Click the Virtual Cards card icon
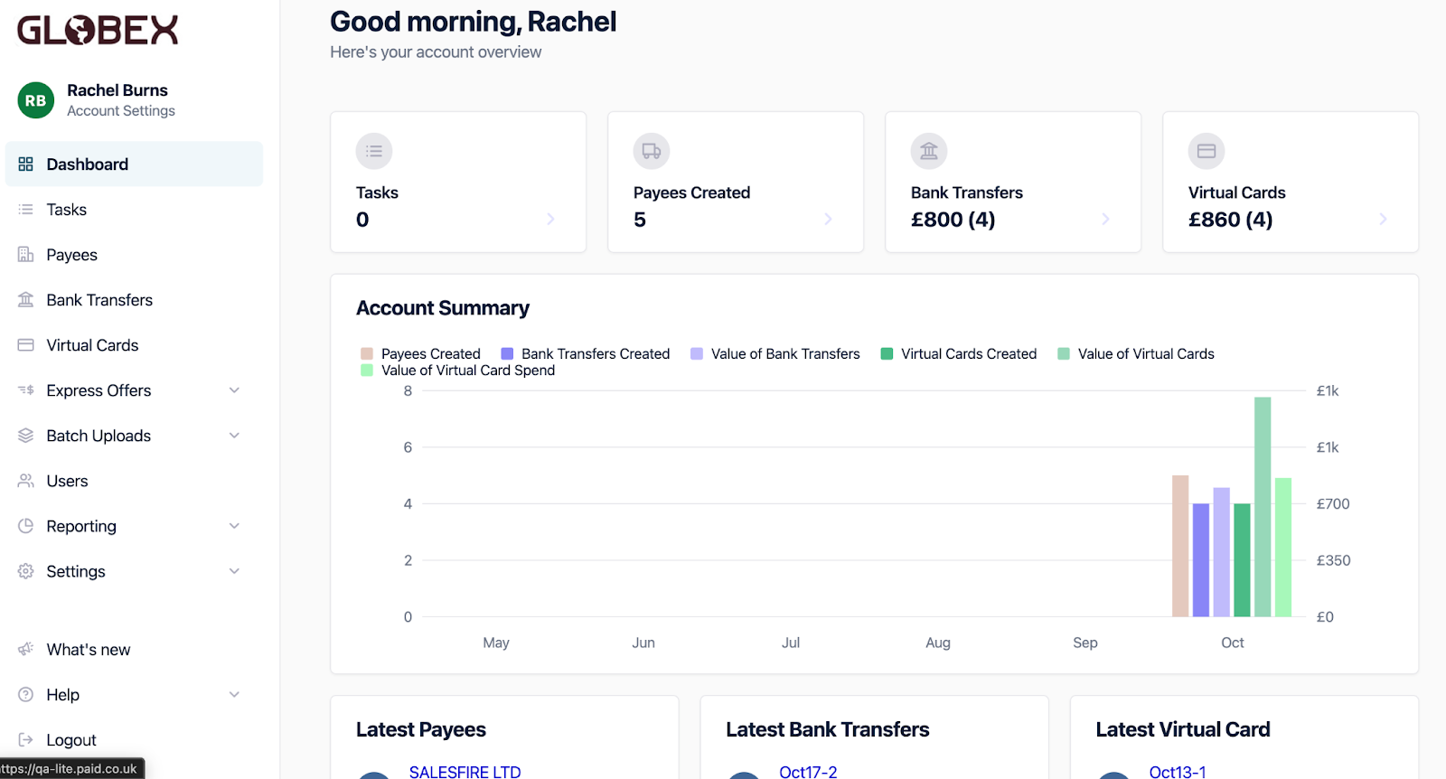 (x=1207, y=151)
